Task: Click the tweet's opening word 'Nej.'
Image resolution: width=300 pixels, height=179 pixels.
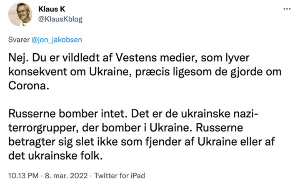Action: click(18, 58)
